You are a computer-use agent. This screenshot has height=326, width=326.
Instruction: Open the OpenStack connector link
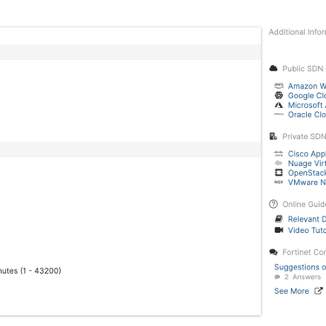coord(307,173)
